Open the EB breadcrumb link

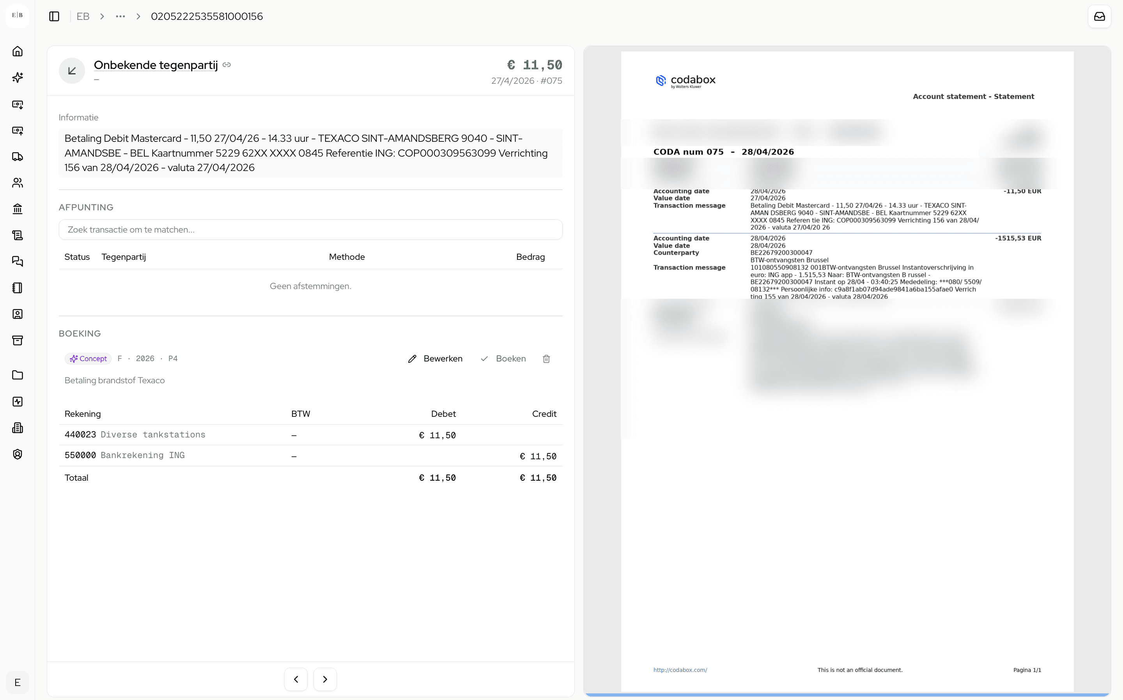pyautogui.click(x=83, y=16)
